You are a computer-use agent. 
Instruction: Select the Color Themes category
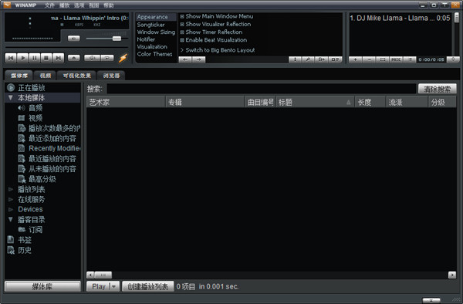coord(154,54)
